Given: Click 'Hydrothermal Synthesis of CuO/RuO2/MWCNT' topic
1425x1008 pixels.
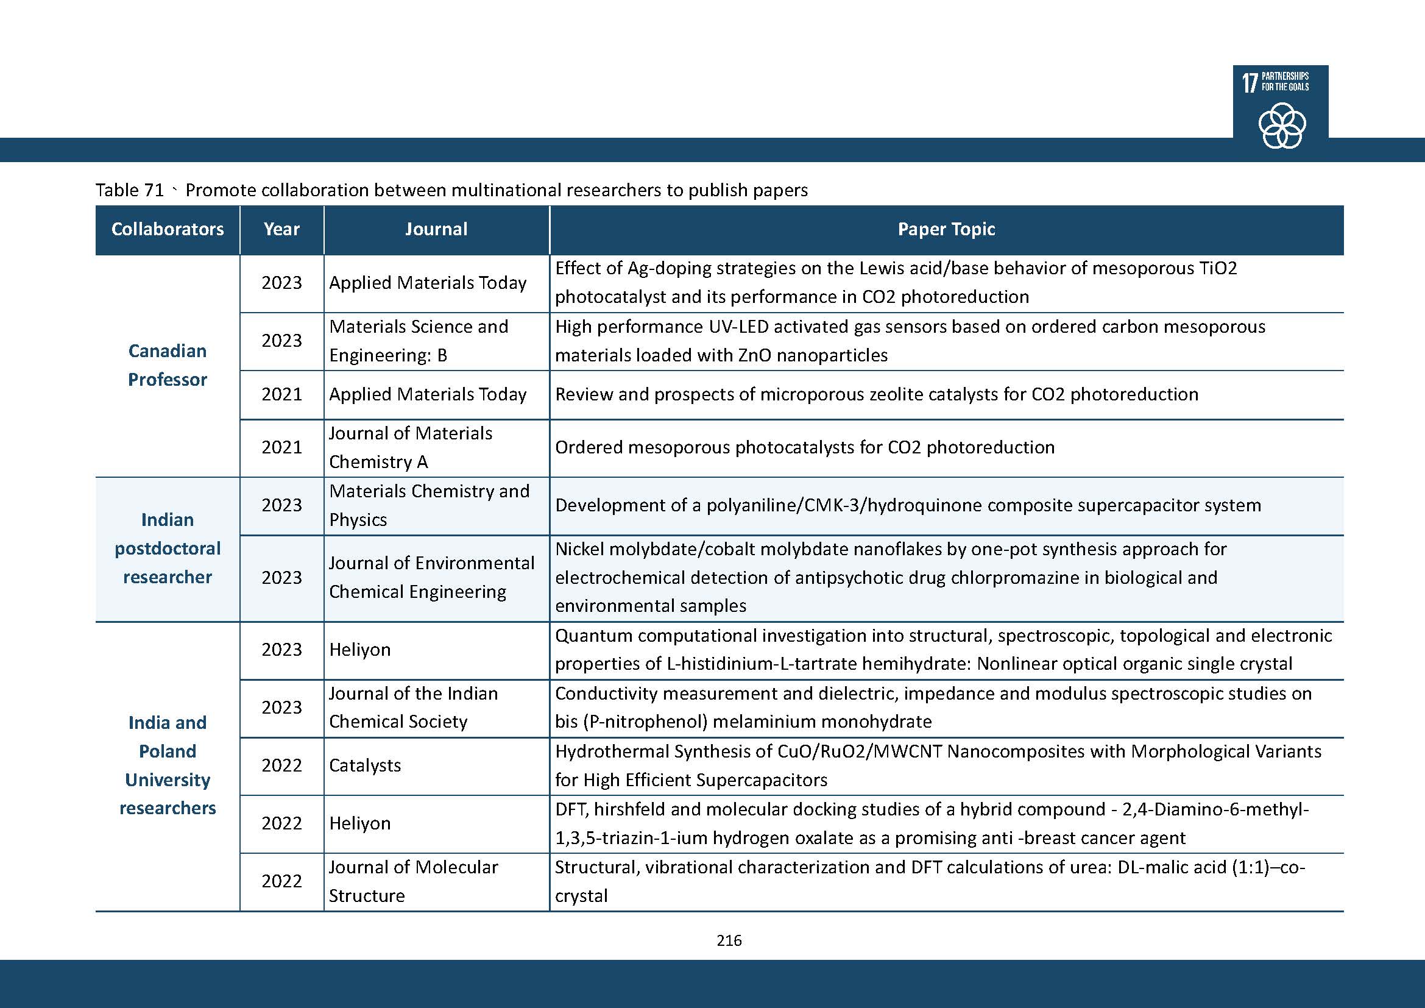Looking at the screenshot, I should (x=947, y=766).
